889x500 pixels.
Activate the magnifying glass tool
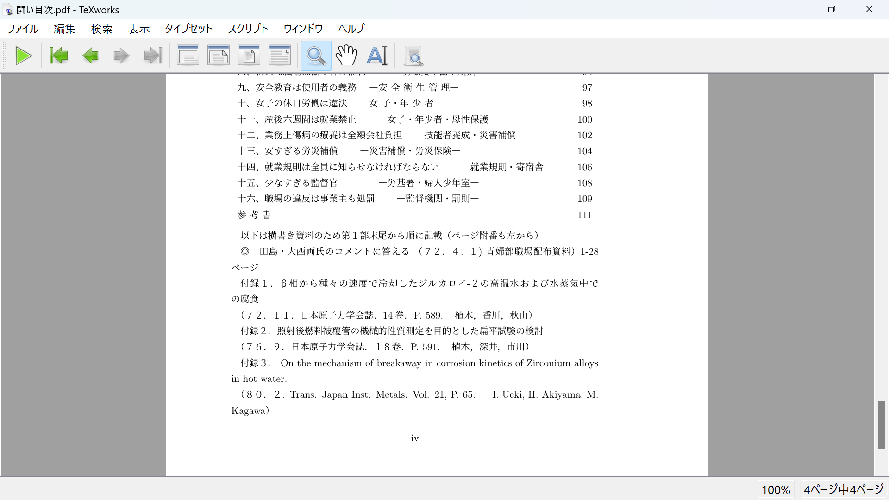point(316,56)
